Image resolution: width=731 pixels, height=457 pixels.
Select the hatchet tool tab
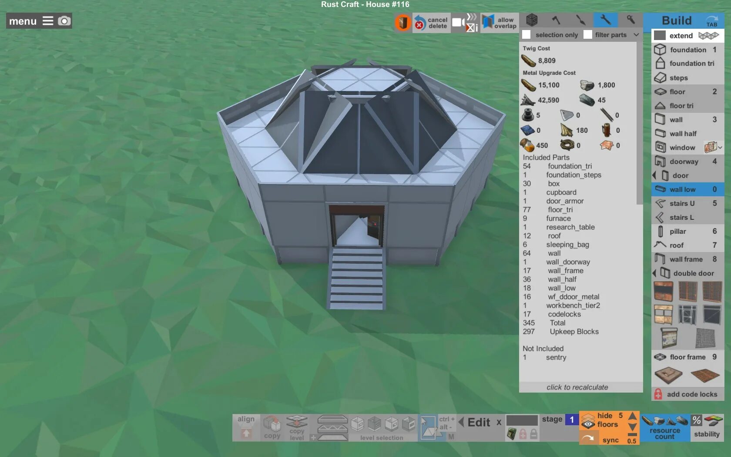click(556, 20)
